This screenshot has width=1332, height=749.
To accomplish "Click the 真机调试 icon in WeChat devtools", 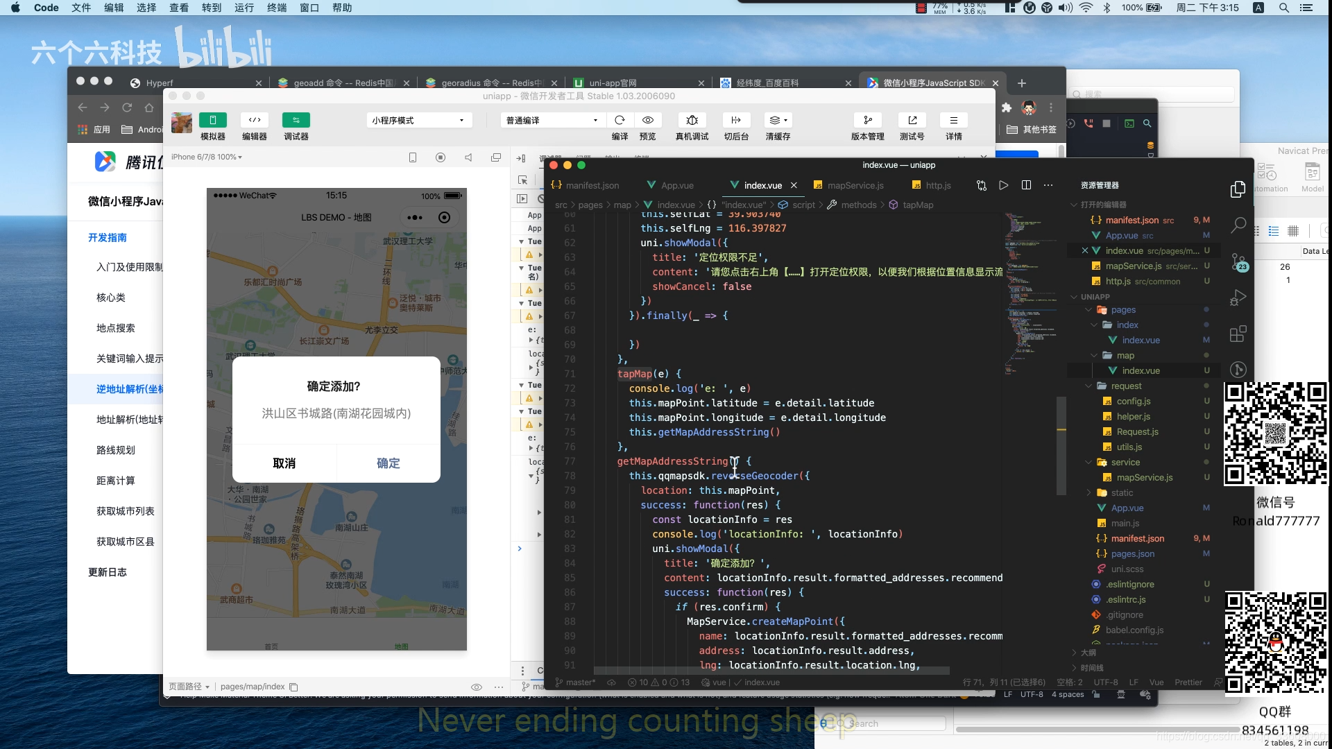I will click(x=692, y=121).
